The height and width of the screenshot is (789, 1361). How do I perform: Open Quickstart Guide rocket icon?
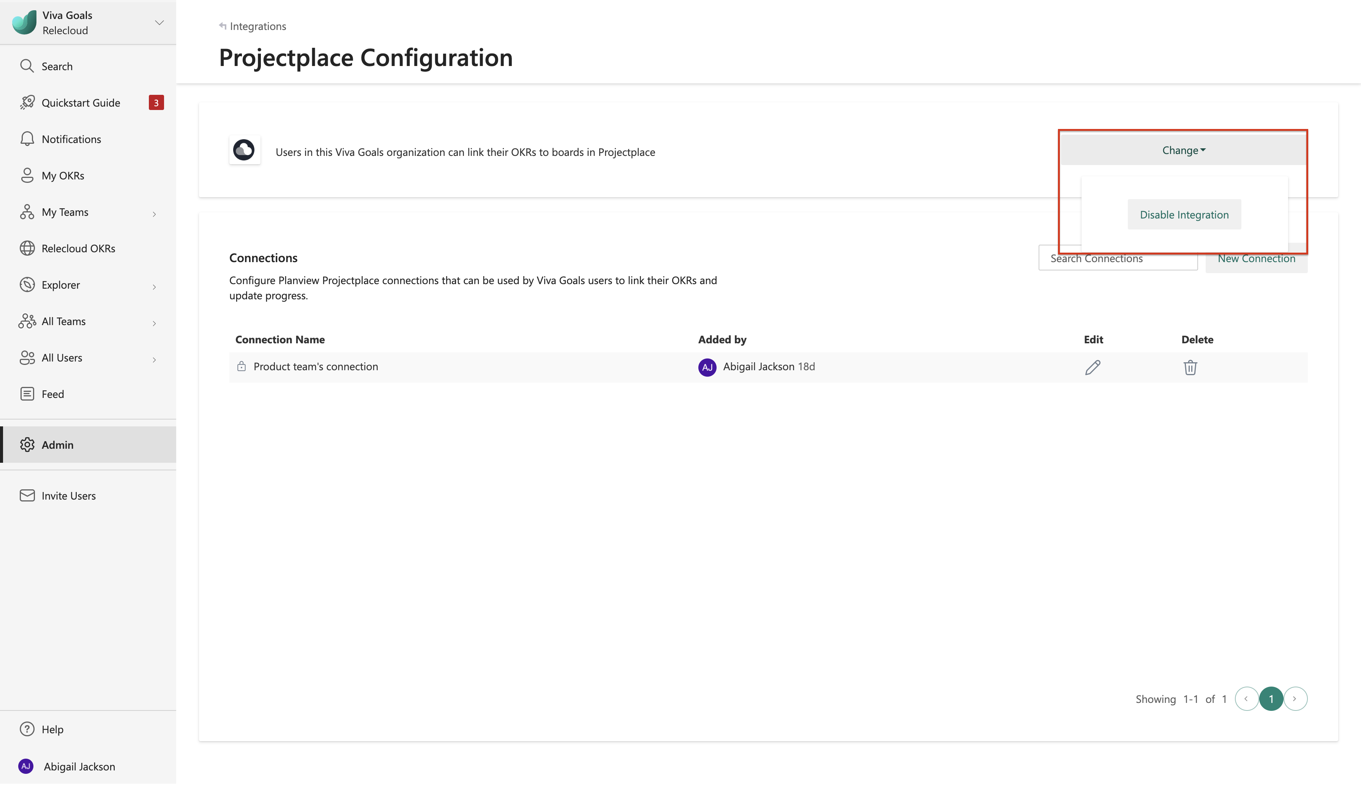coord(27,102)
